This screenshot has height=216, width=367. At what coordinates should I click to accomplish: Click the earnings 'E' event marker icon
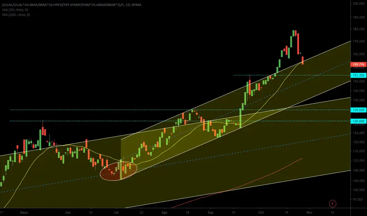(332, 203)
